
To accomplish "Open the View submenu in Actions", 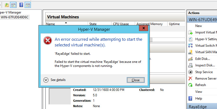I will [199, 92].
